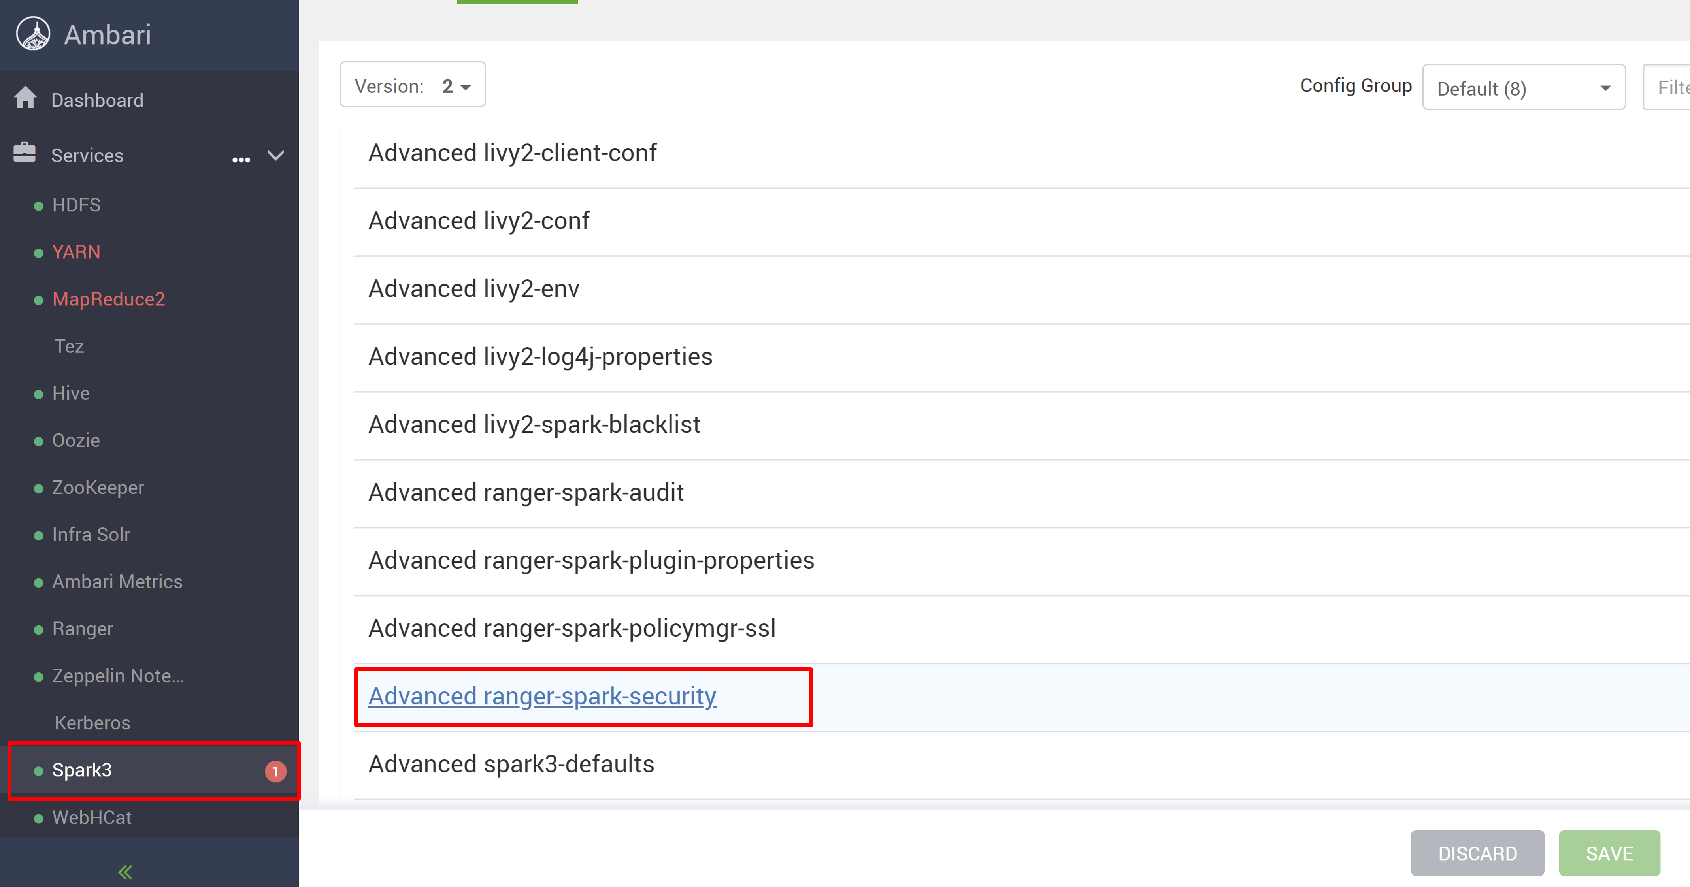Expand Advanced livy2-conf panel

pos(479,221)
